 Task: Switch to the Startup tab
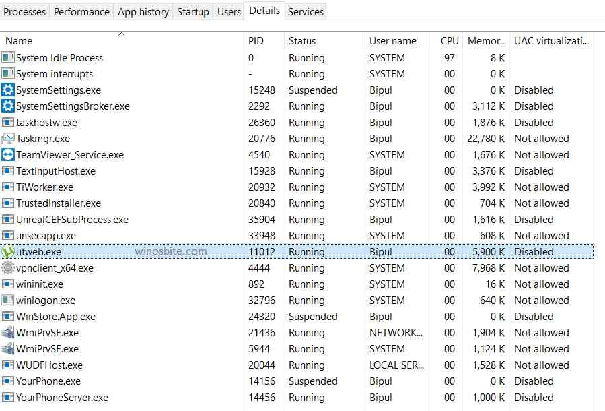click(193, 11)
